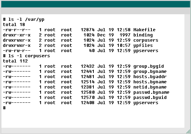Click the command text 'ls -l /var/yp'
Viewport: 191px width, 134px height.
click(26, 19)
